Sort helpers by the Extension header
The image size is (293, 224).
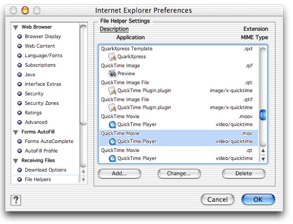(255, 29)
